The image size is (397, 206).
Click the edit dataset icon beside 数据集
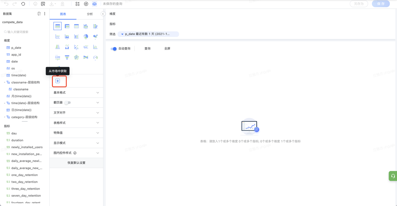(x=39, y=14)
